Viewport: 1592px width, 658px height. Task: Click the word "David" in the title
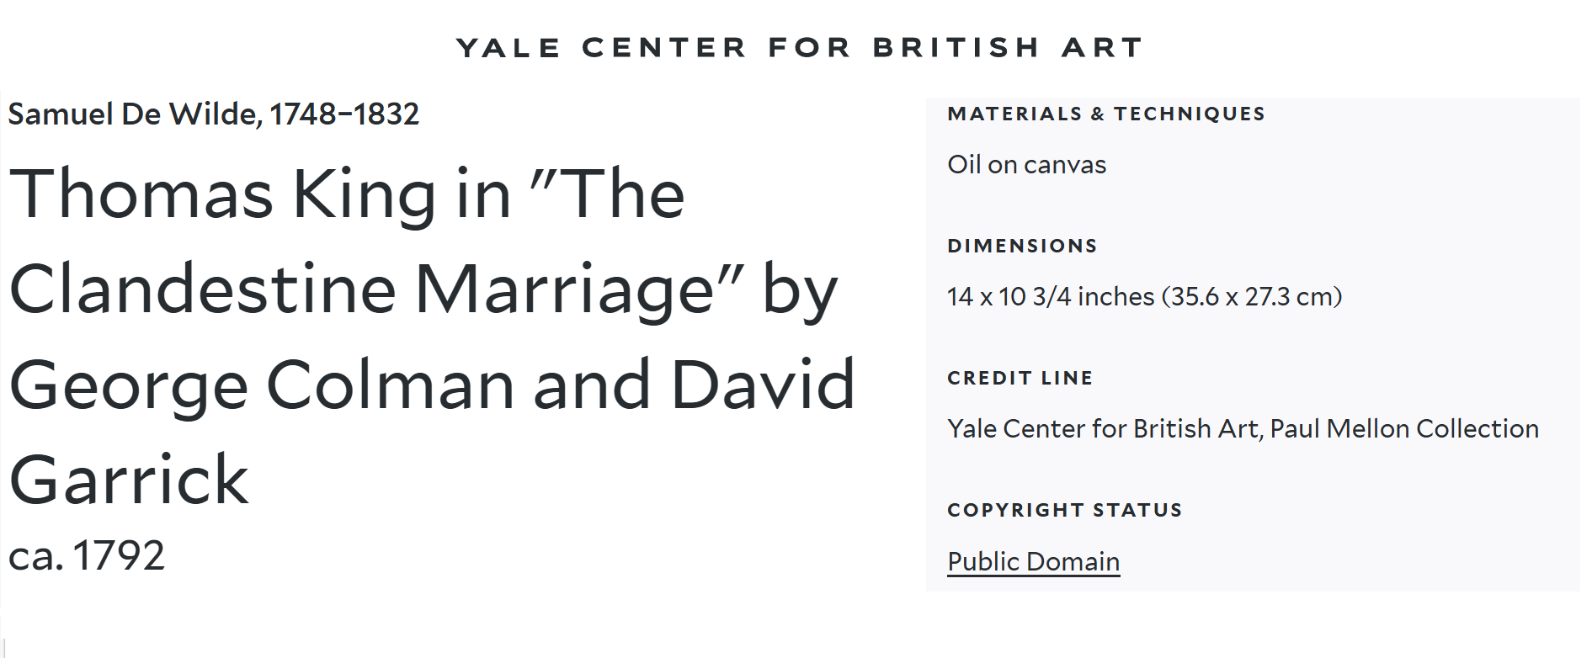click(x=763, y=385)
